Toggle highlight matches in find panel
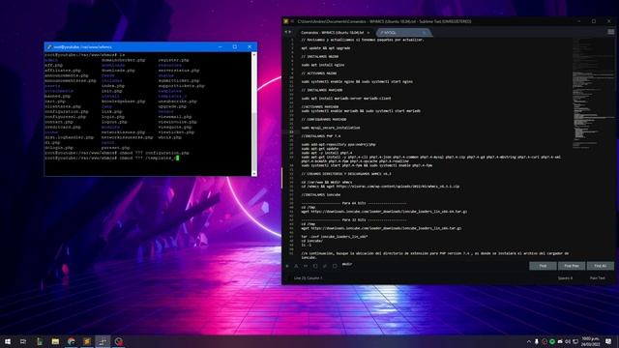619x348 pixels. (335, 266)
